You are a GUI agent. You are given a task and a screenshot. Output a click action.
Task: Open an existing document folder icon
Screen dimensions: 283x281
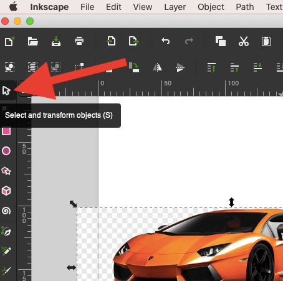click(33, 41)
